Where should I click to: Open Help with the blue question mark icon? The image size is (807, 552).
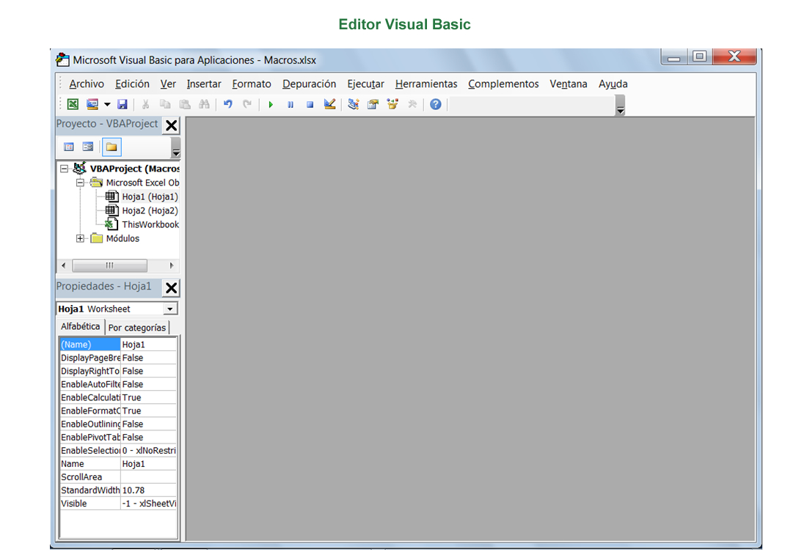tap(435, 104)
